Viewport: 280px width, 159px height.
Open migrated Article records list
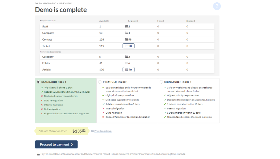click(128, 70)
